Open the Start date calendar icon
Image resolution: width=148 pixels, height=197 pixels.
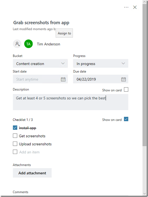point(63,79)
